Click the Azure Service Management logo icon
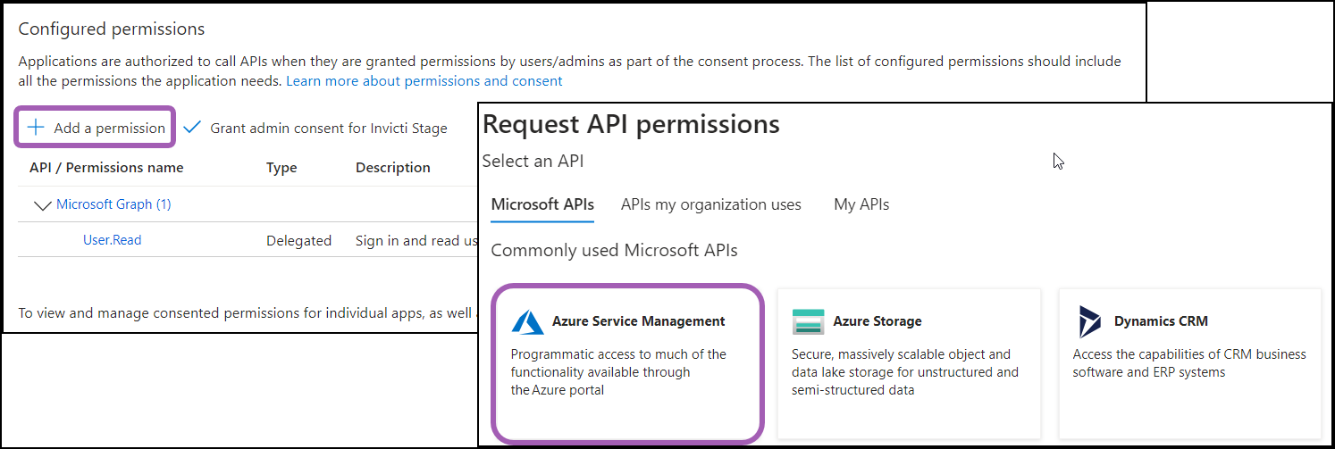The height and width of the screenshot is (449, 1335). click(527, 321)
